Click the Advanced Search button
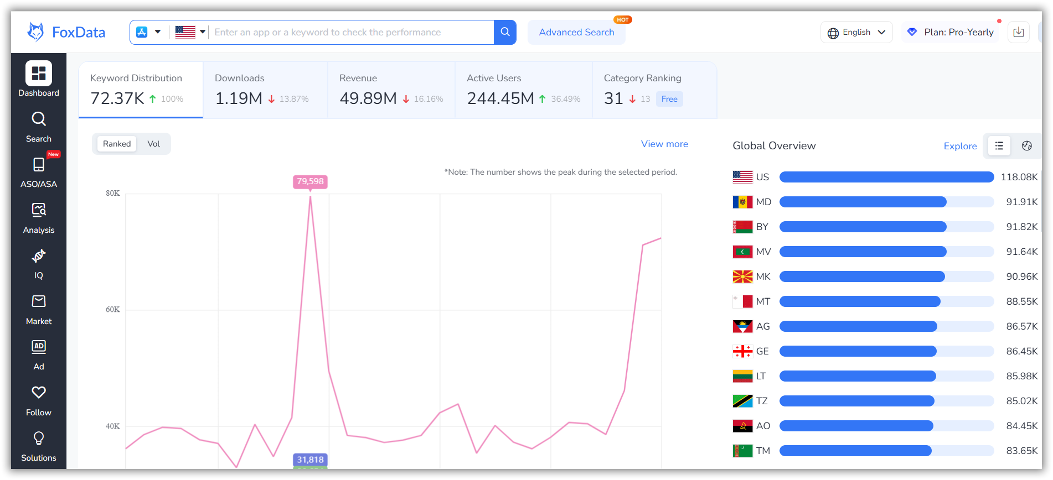The image size is (1053, 480). point(576,32)
